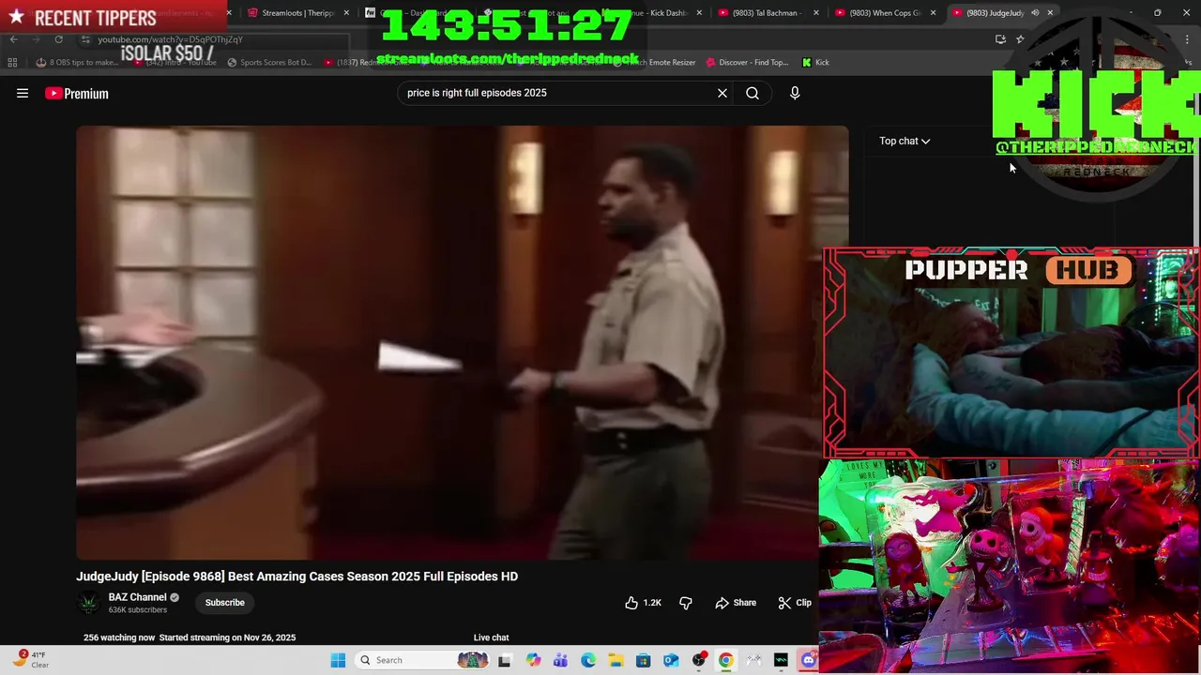The width and height of the screenshot is (1201, 675).
Task: Switch to Chrome on the taskbar
Action: tap(725, 660)
